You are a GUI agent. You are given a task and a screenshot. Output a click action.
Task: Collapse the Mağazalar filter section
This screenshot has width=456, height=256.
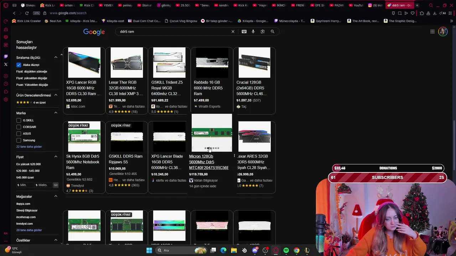pos(56,196)
